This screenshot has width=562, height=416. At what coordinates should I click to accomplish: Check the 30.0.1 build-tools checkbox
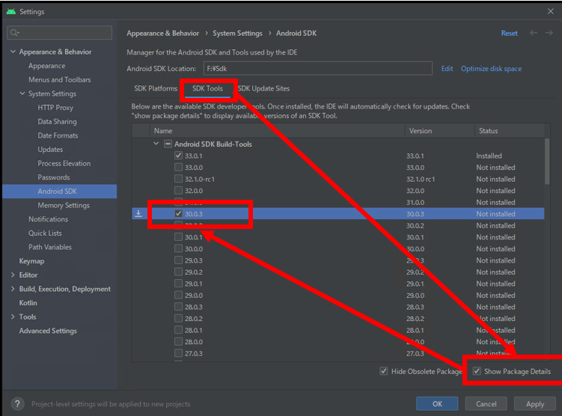(178, 237)
